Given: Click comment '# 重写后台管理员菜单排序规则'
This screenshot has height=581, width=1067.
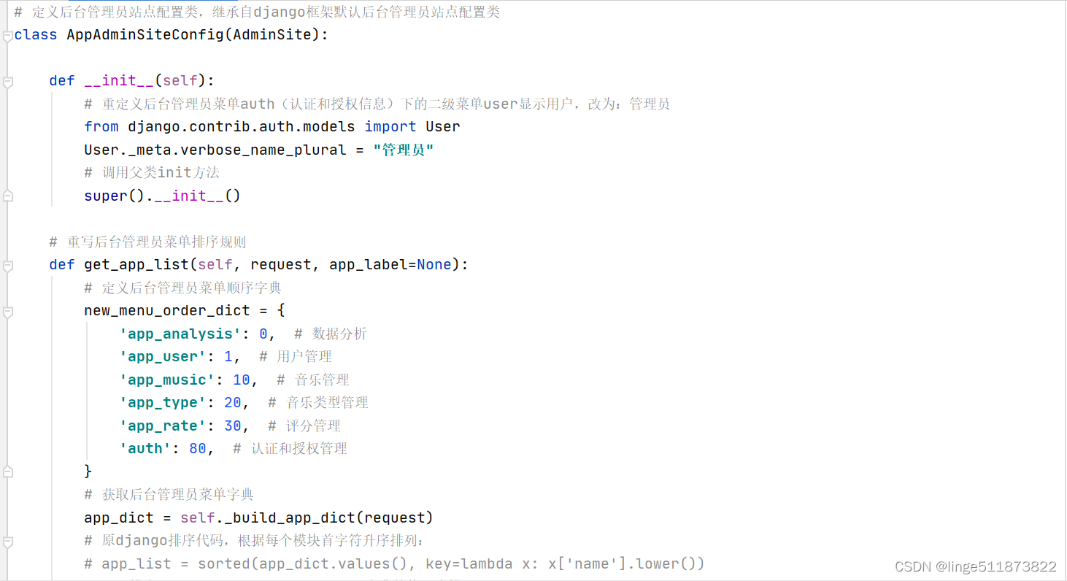Looking at the screenshot, I should point(147,242).
